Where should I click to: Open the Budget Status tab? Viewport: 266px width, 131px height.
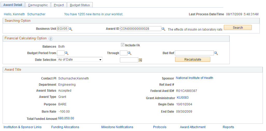click(x=80, y=5)
